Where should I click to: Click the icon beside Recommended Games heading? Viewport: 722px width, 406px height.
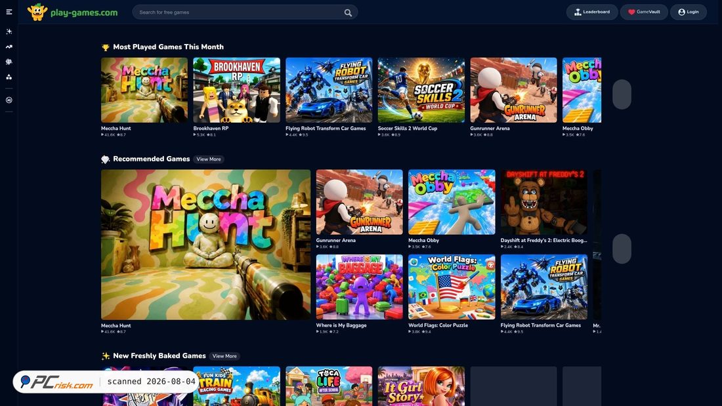click(106, 159)
